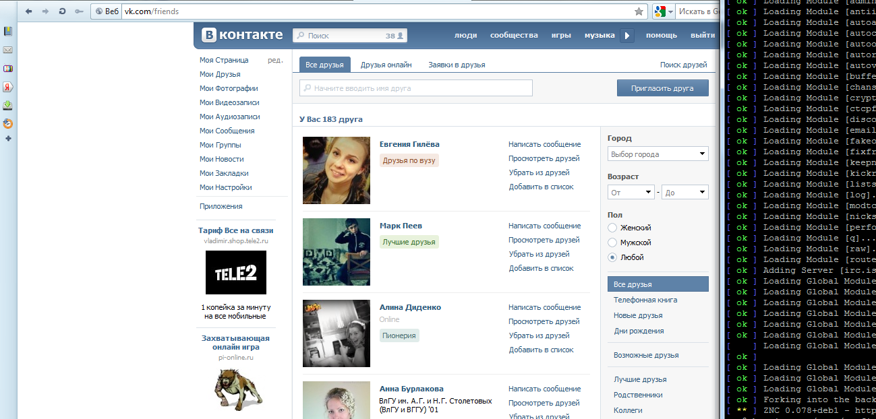
Task: Select Дни рождения in right filter list
Action: point(639,331)
